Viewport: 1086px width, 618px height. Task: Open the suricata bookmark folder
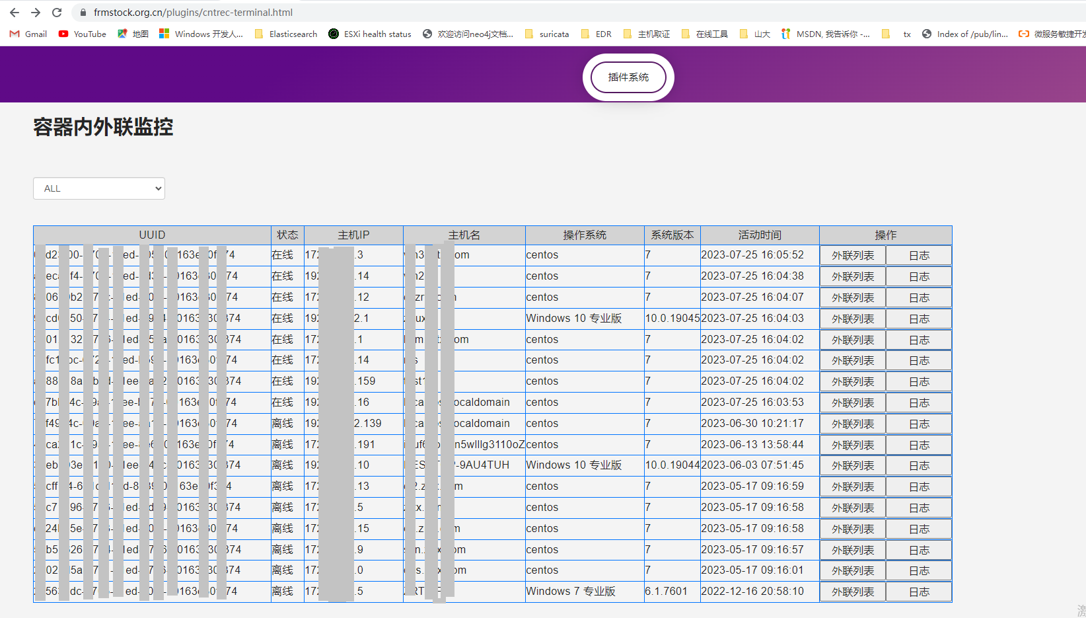click(x=546, y=34)
